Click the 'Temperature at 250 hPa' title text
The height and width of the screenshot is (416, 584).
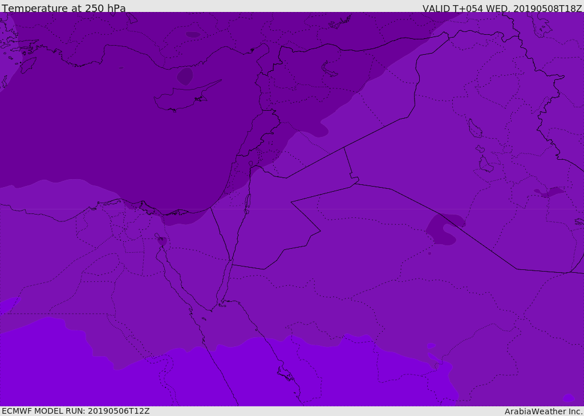(64, 9)
